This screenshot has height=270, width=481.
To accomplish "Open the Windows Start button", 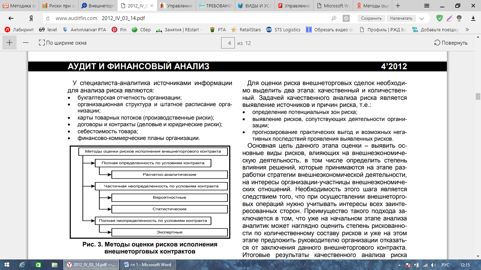I will pyautogui.click(x=7, y=264).
